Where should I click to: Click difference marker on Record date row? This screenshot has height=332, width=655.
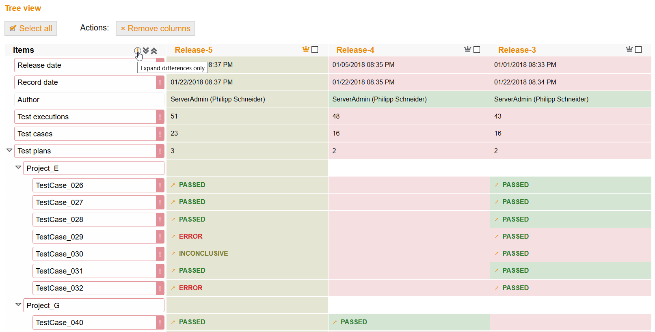coord(160,82)
